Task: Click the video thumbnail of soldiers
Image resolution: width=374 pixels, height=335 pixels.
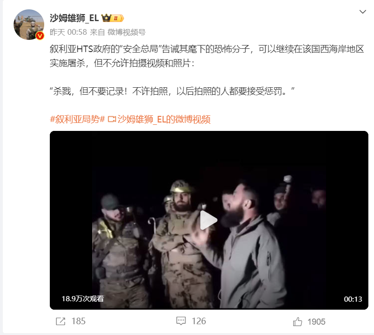Action: pyautogui.click(x=209, y=220)
